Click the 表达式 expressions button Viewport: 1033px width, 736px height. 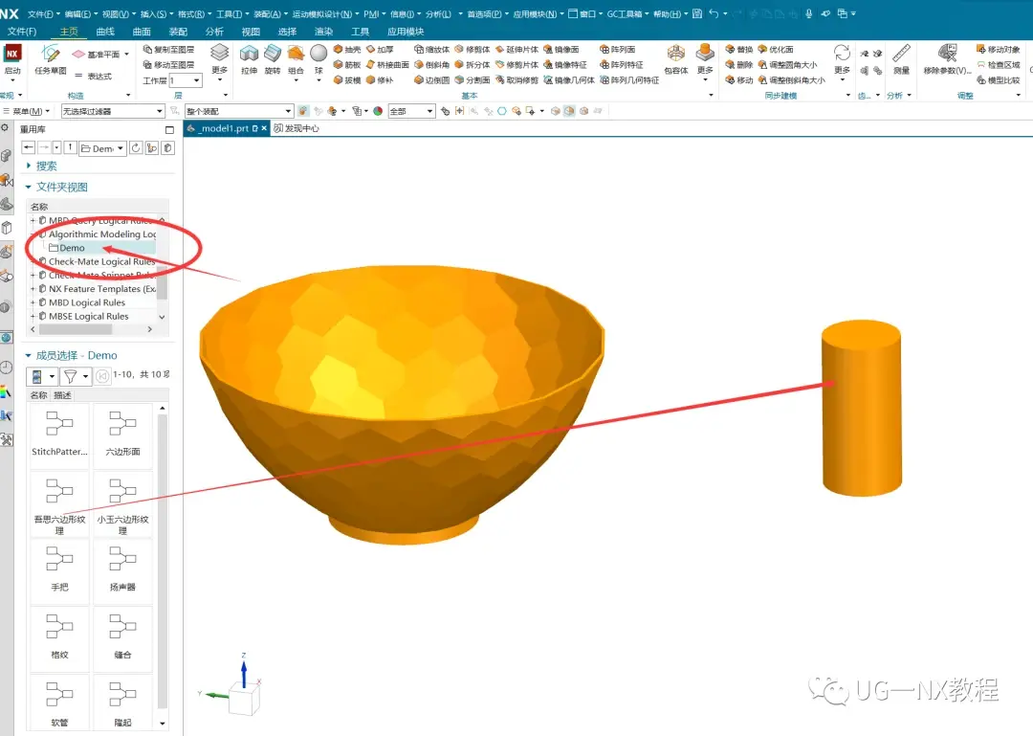click(x=93, y=77)
